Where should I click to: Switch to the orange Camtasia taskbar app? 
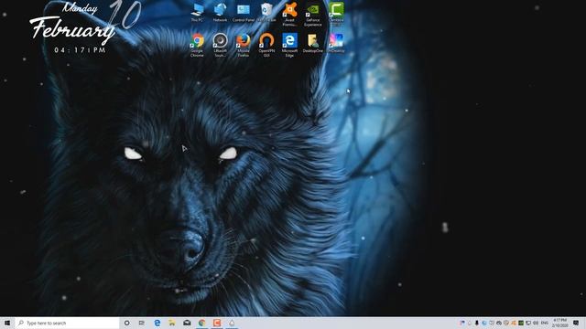coord(217,323)
